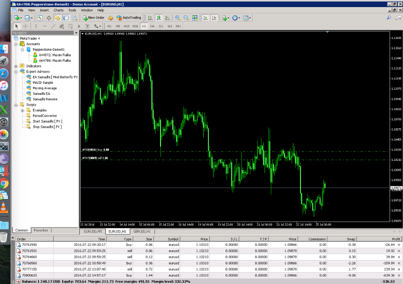
Task: Switch timeframe to M15
Action: pyautogui.click(x=127, y=26)
